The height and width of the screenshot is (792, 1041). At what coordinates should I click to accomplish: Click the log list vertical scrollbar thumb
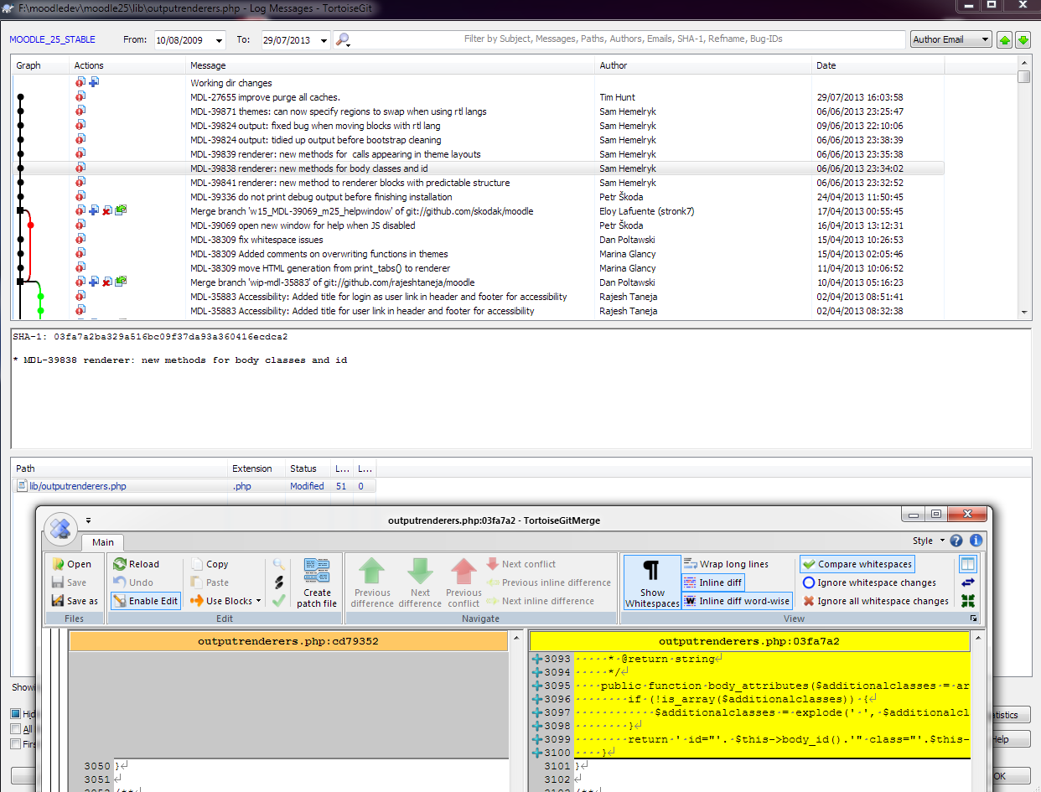pyautogui.click(x=1023, y=77)
